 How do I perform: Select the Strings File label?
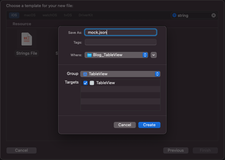click(27, 53)
